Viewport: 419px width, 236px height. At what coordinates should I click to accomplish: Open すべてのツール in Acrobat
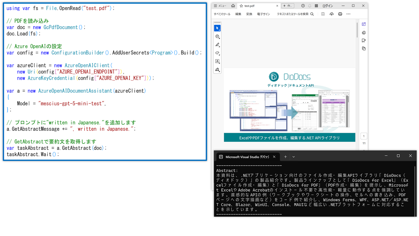pyautogui.click(x=222, y=14)
